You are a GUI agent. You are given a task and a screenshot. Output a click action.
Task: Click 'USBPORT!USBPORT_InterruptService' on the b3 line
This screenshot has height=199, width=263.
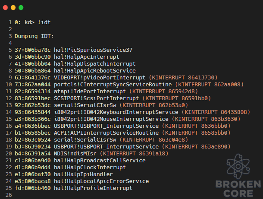click(106, 147)
